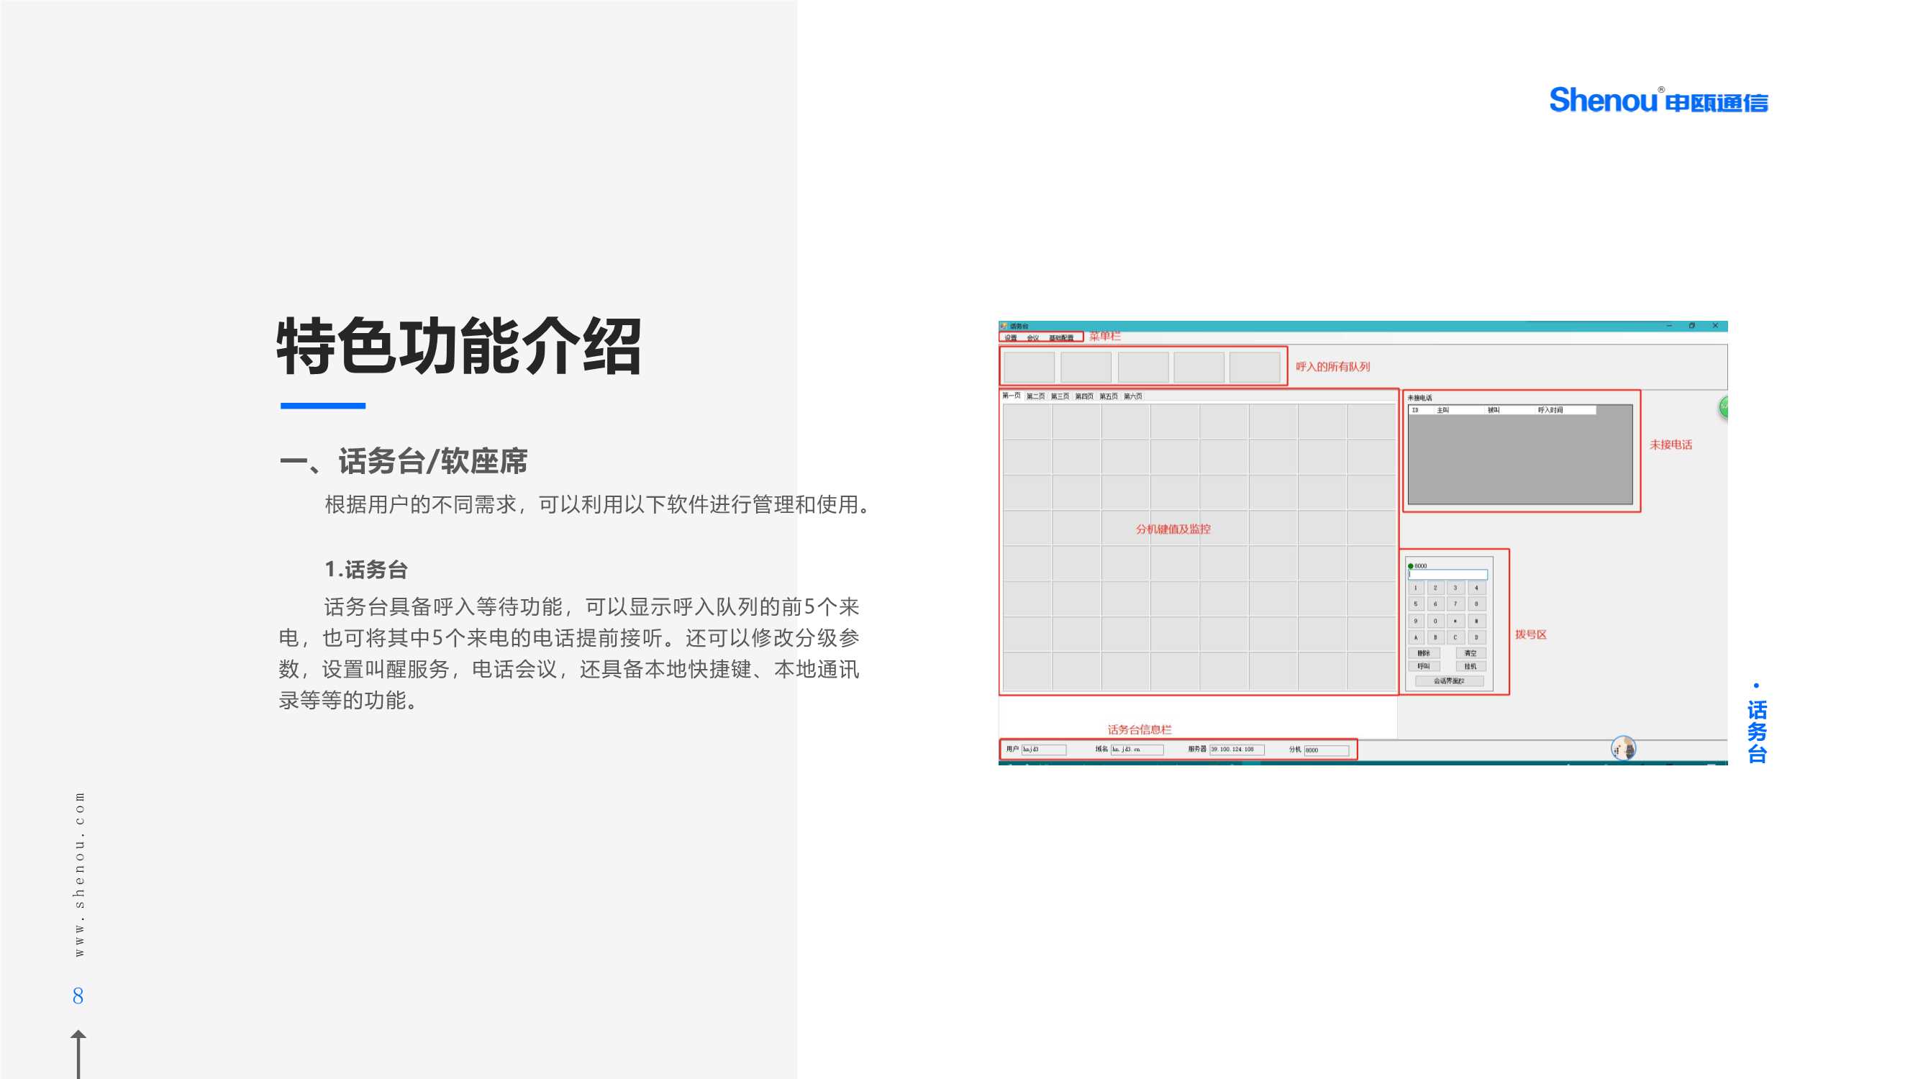Click the green round icon at right edge
Image resolution: width=1918 pixels, height=1079 pixels.
coord(1723,406)
